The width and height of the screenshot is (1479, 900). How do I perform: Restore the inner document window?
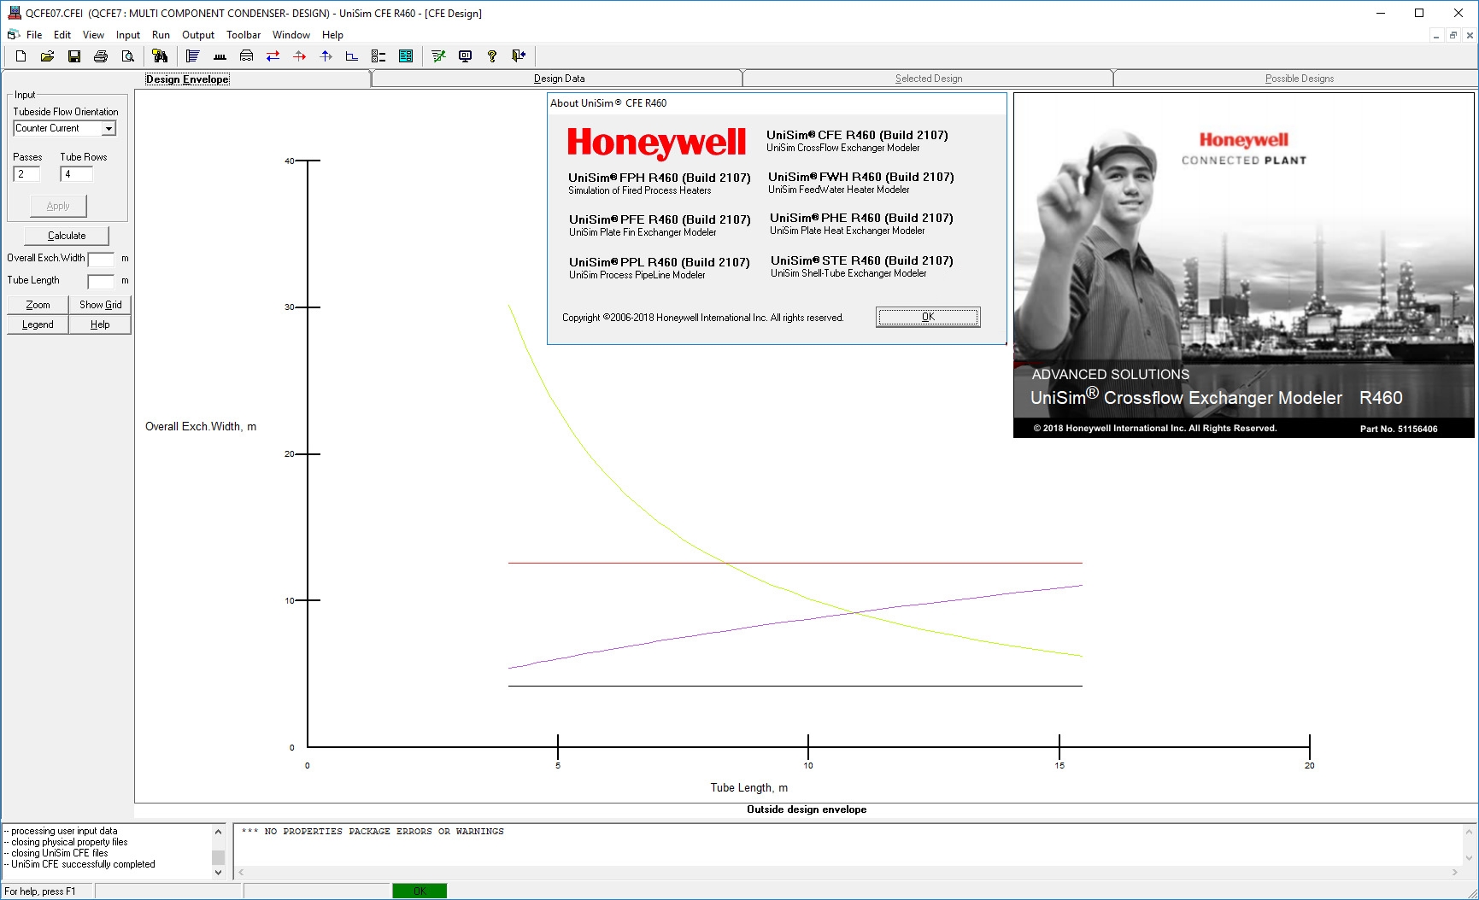click(x=1453, y=35)
